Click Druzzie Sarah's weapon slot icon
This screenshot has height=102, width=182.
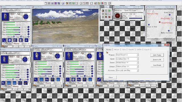tap(36, 80)
